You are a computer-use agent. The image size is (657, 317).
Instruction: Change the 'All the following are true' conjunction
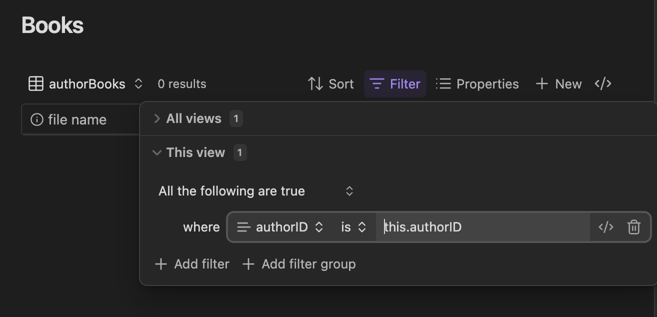point(256,191)
